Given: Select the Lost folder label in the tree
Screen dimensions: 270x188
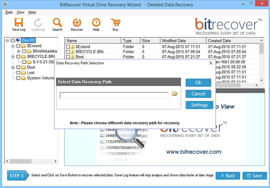Looking at the screenshot, I should (x=31, y=73).
